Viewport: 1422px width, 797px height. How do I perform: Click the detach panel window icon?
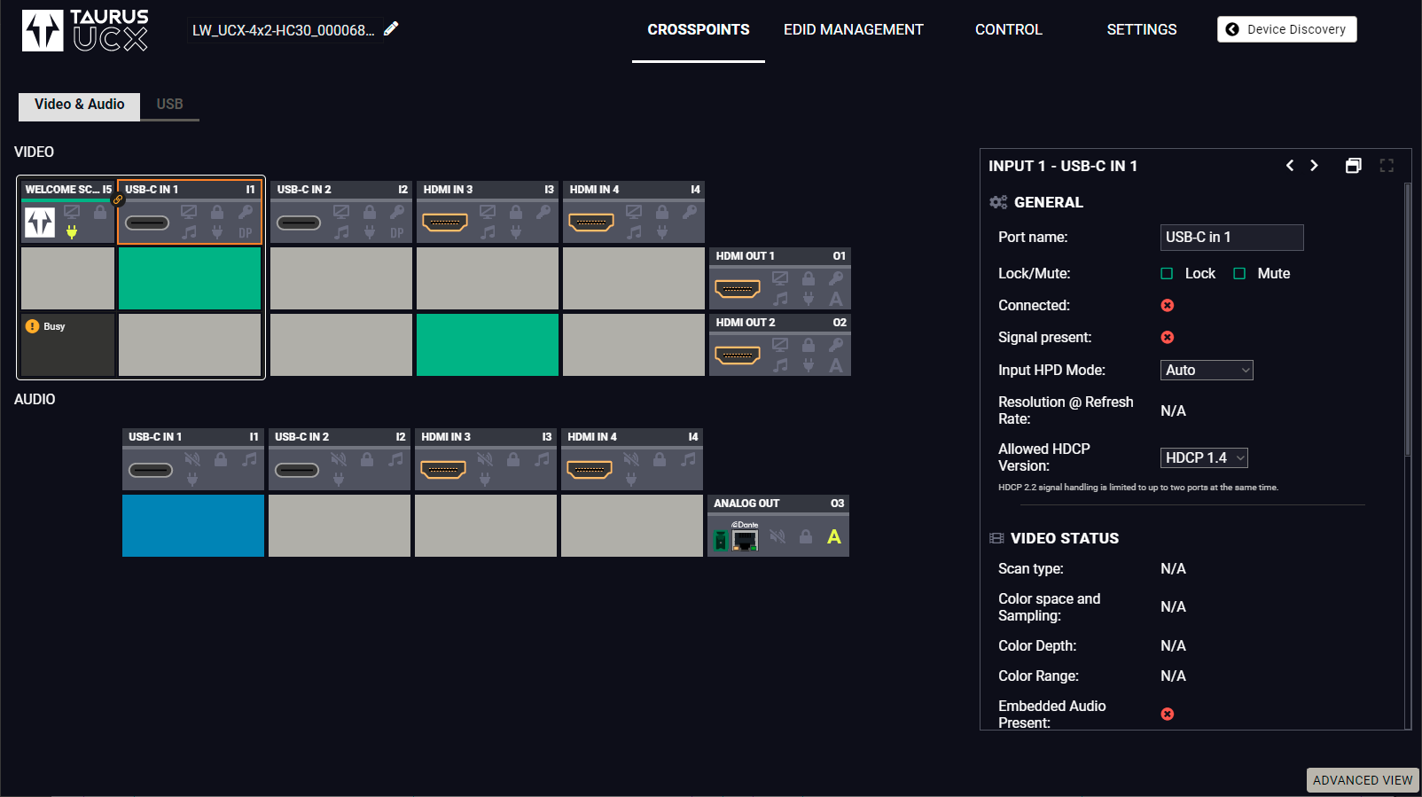(x=1353, y=166)
